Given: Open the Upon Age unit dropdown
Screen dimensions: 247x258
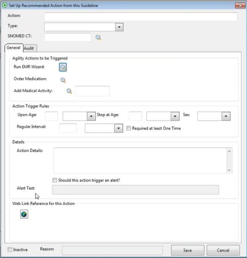Looking at the screenshot, I should point(91,116).
